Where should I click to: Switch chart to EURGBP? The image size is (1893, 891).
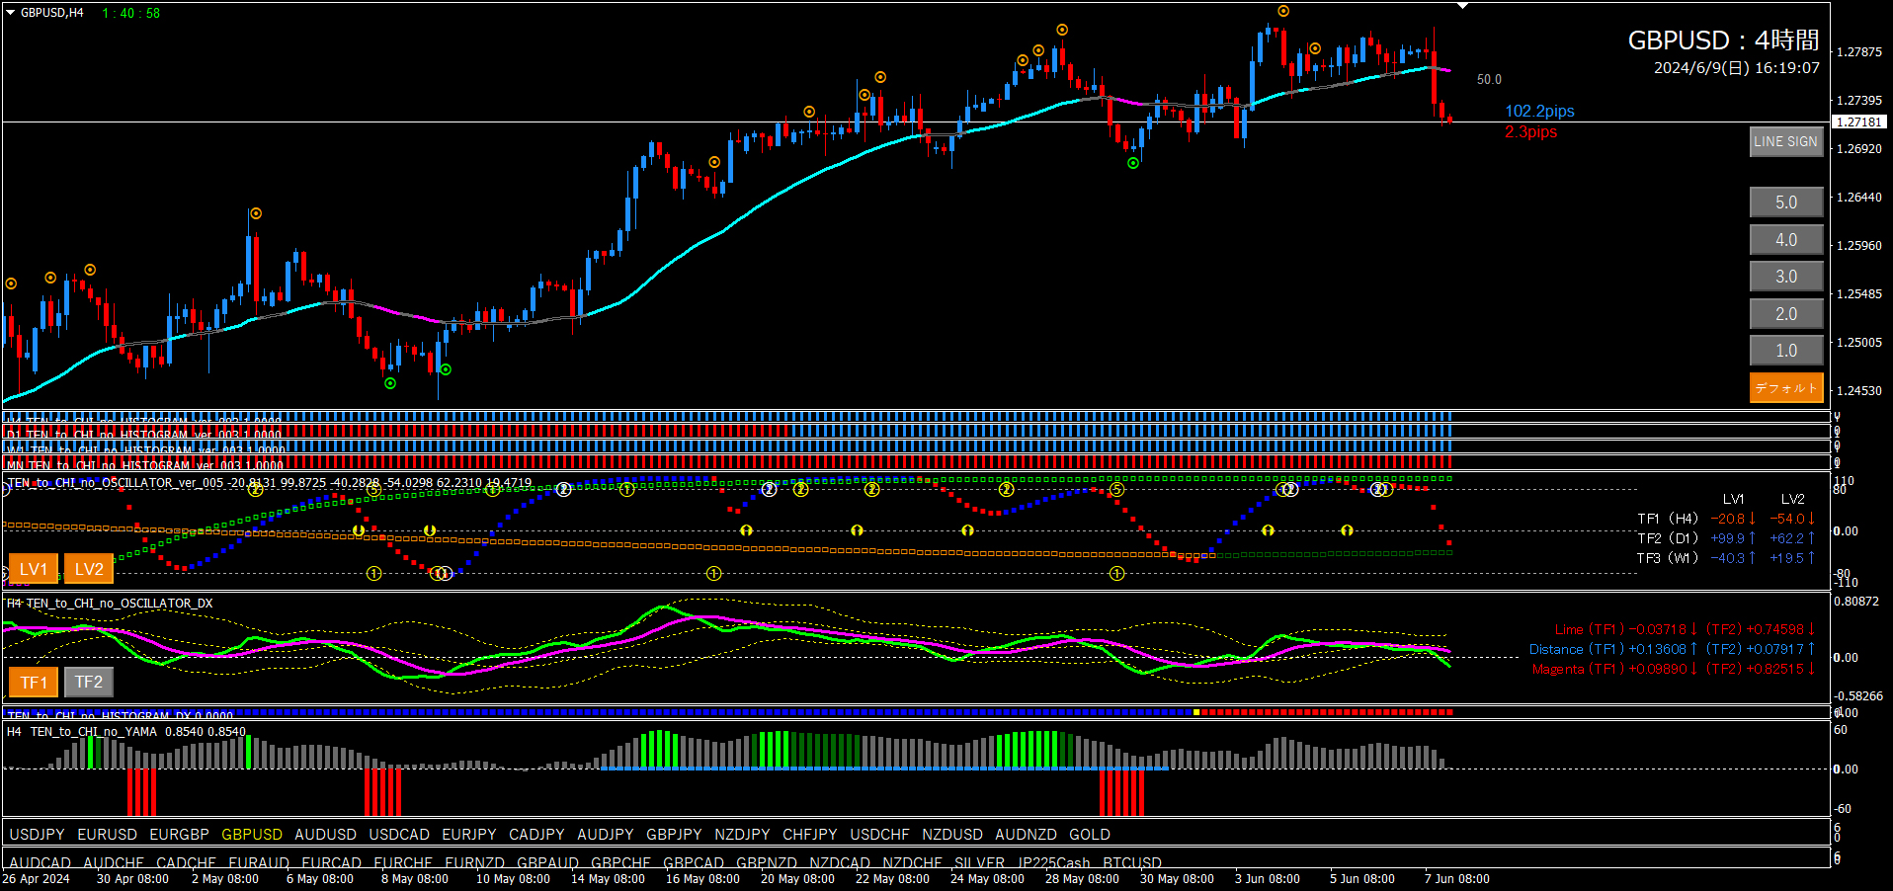click(x=179, y=835)
